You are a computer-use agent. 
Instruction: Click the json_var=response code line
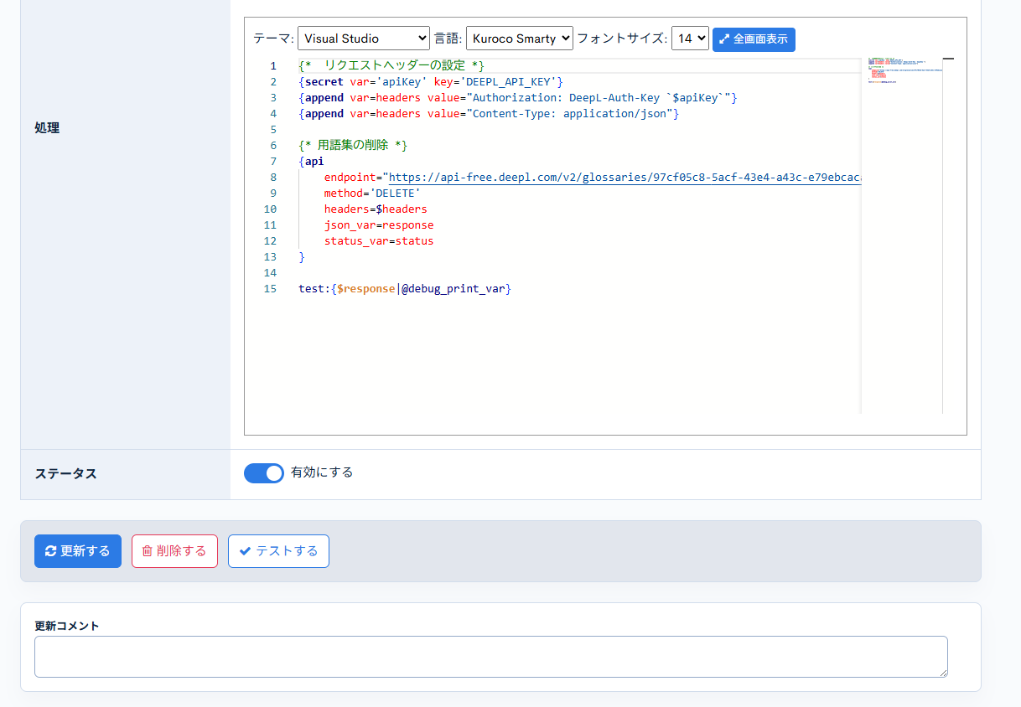click(379, 225)
